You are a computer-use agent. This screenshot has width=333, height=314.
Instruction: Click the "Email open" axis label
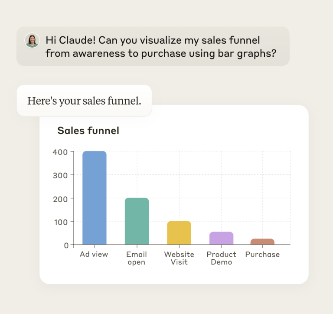[x=137, y=258]
